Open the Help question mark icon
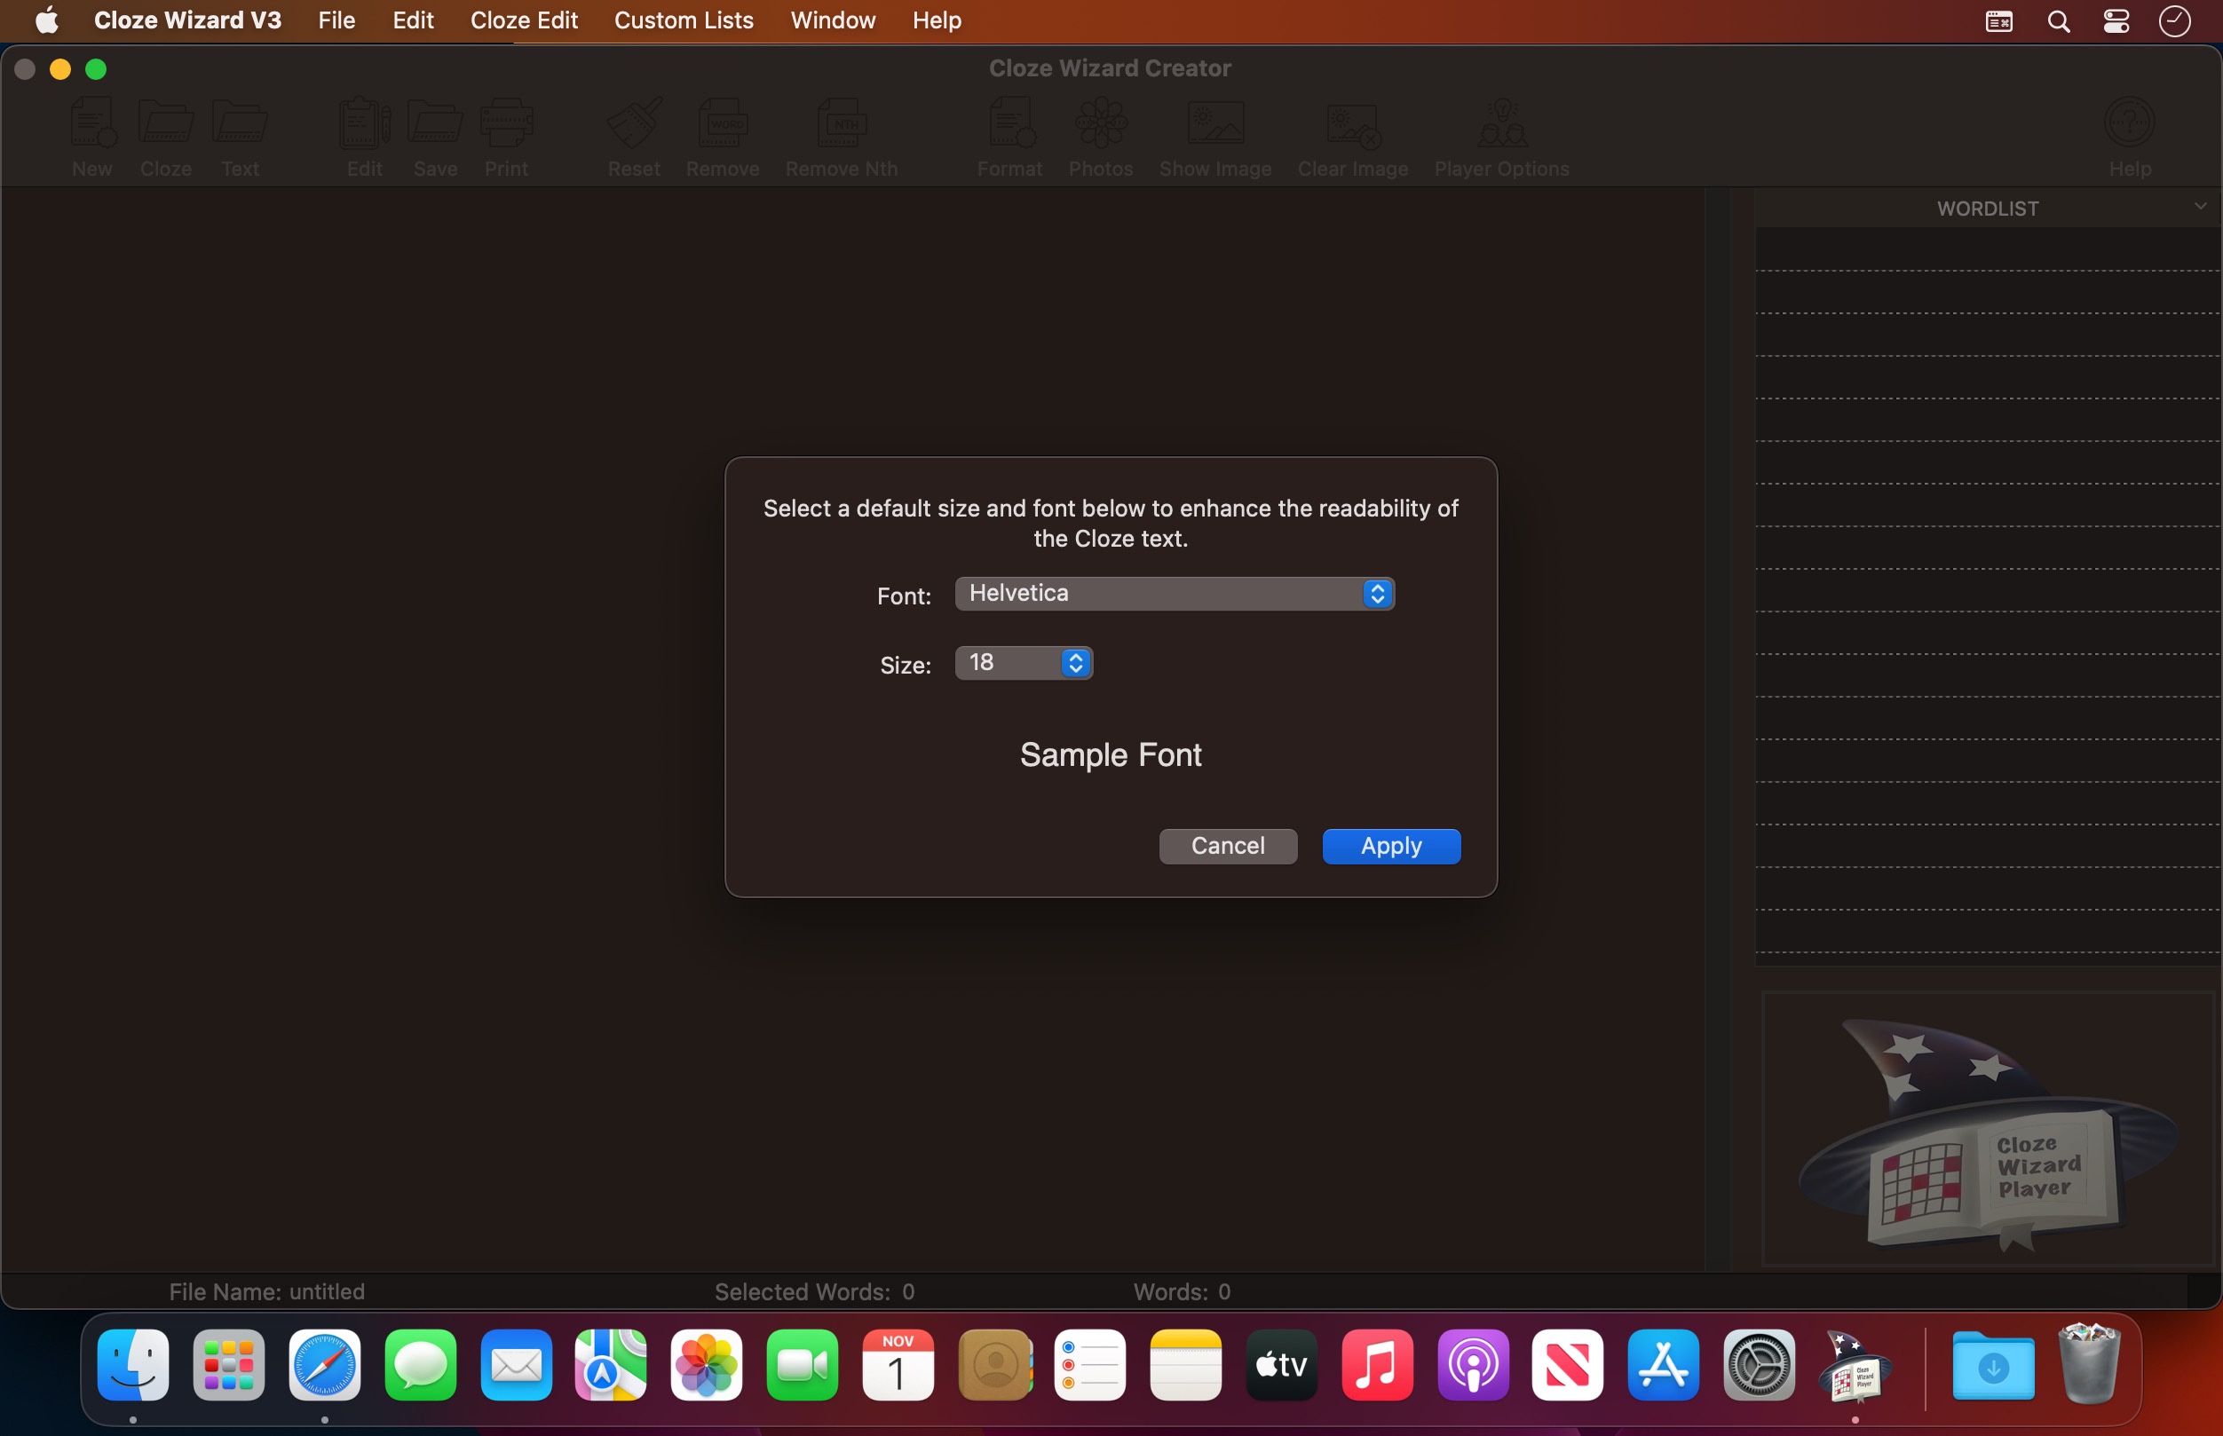Viewport: 2223px width, 1436px height. 2129,124
